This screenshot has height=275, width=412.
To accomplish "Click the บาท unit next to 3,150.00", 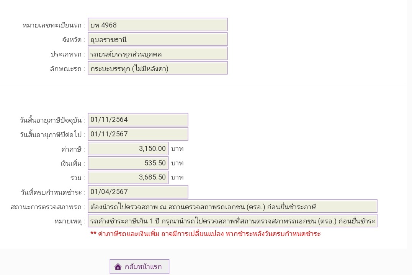I will click(x=177, y=149).
